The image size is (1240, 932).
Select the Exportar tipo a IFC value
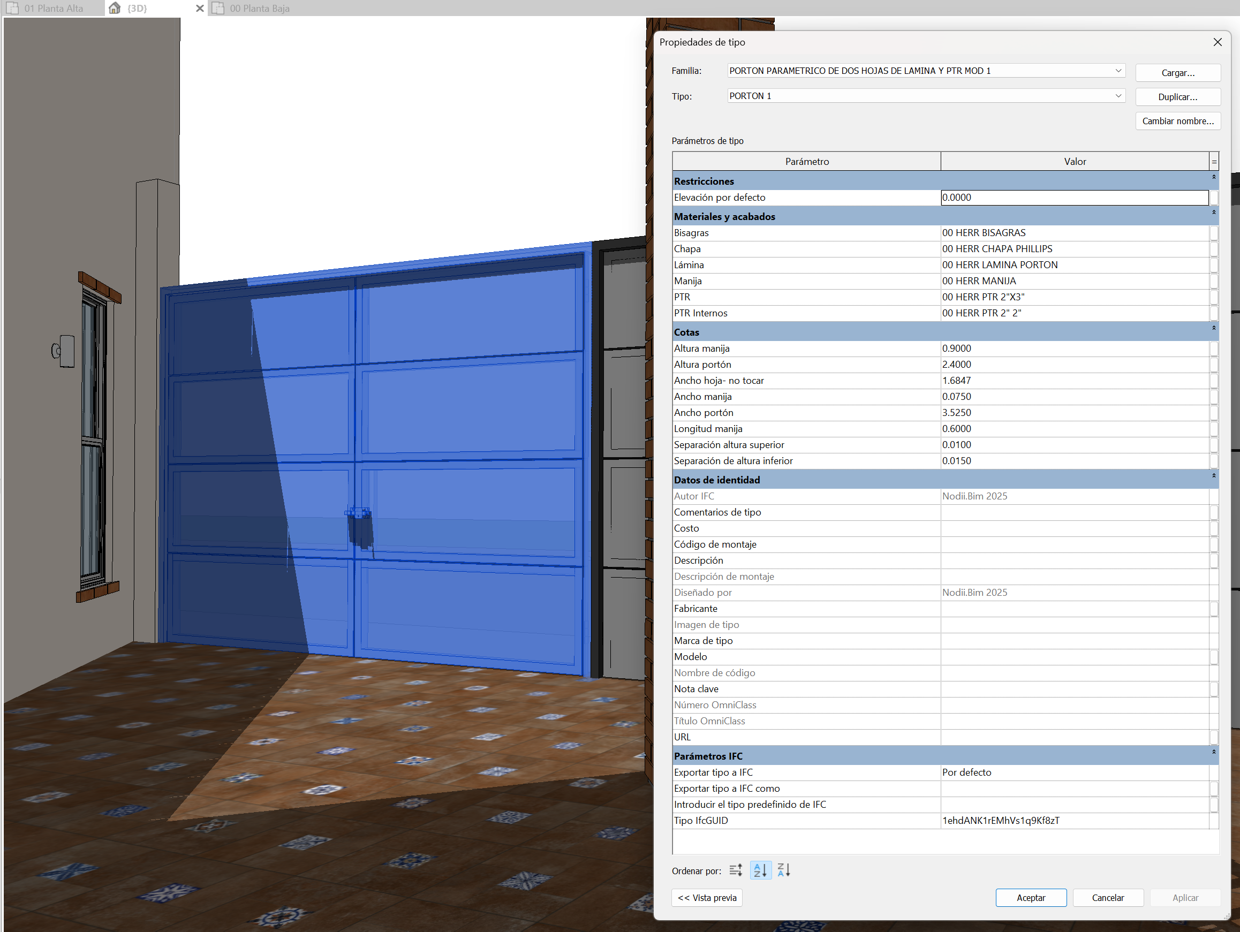(x=1075, y=772)
